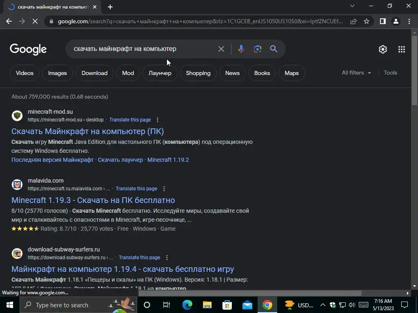
Task: Go back to the previous page
Action: [9, 21]
